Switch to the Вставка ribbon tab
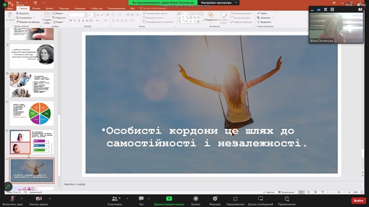The width and height of the screenshot is (369, 207). click(36, 8)
